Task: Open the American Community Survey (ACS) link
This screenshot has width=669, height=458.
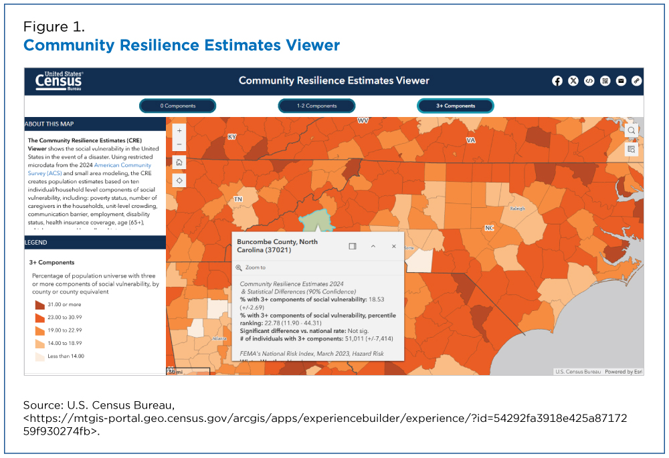Action: pos(90,169)
